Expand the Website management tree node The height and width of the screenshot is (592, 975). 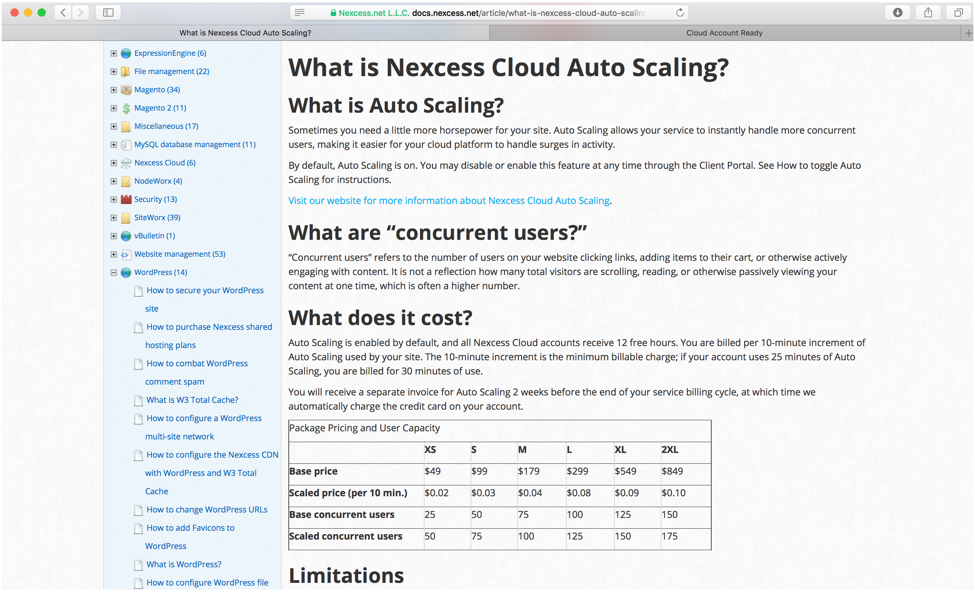pos(113,254)
